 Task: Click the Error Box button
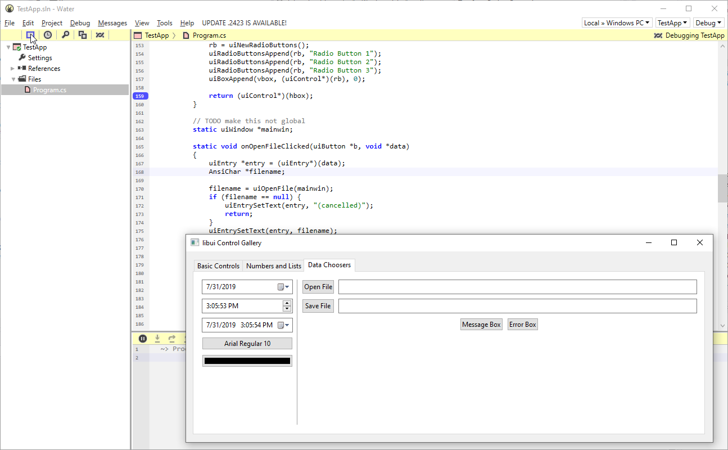coord(523,325)
